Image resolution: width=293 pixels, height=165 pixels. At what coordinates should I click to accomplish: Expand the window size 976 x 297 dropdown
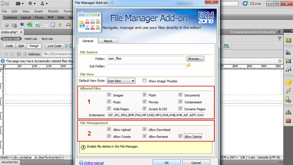(230, 157)
